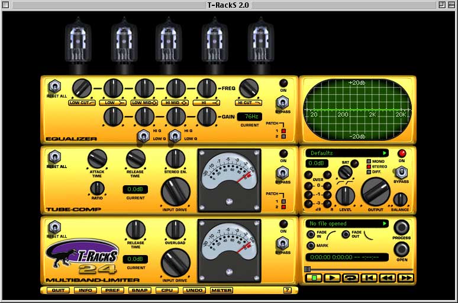
Task: Click the Limiter INPUT DRIVE knob
Action: click(x=176, y=263)
